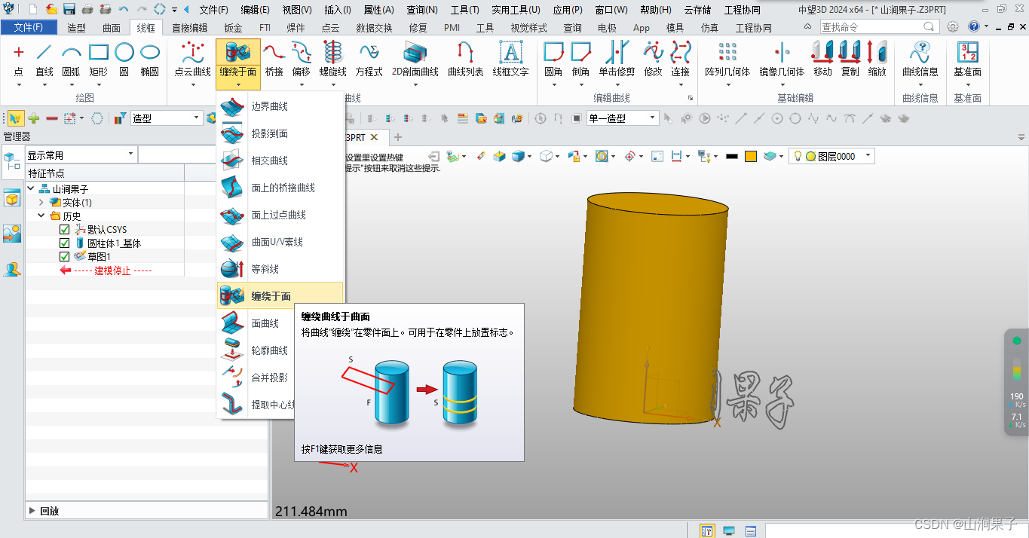
Task: Add a new document tab with plus
Action: (398, 137)
